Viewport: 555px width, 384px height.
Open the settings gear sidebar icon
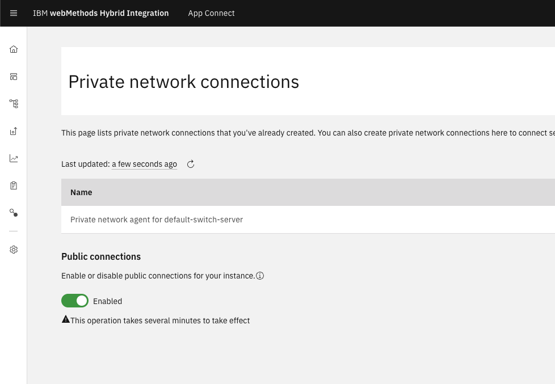[x=14, y=250]
